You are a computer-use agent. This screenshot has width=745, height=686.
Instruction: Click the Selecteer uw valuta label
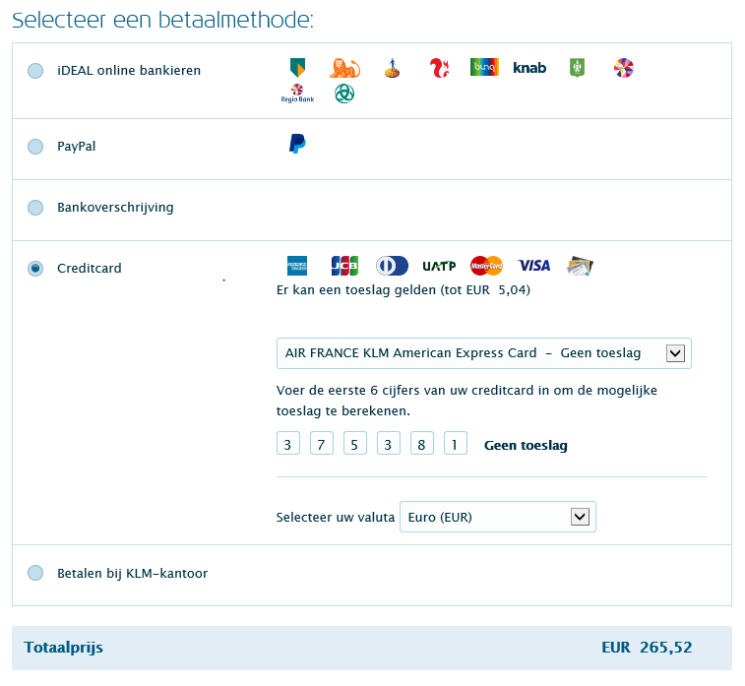336,517
